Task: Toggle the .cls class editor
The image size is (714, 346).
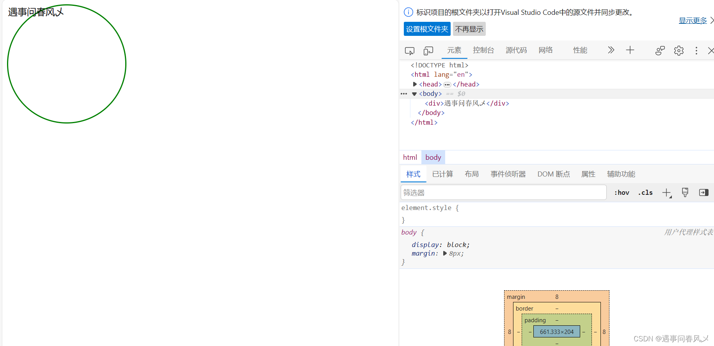Action: pyautogui.click(x=645, y=192)
